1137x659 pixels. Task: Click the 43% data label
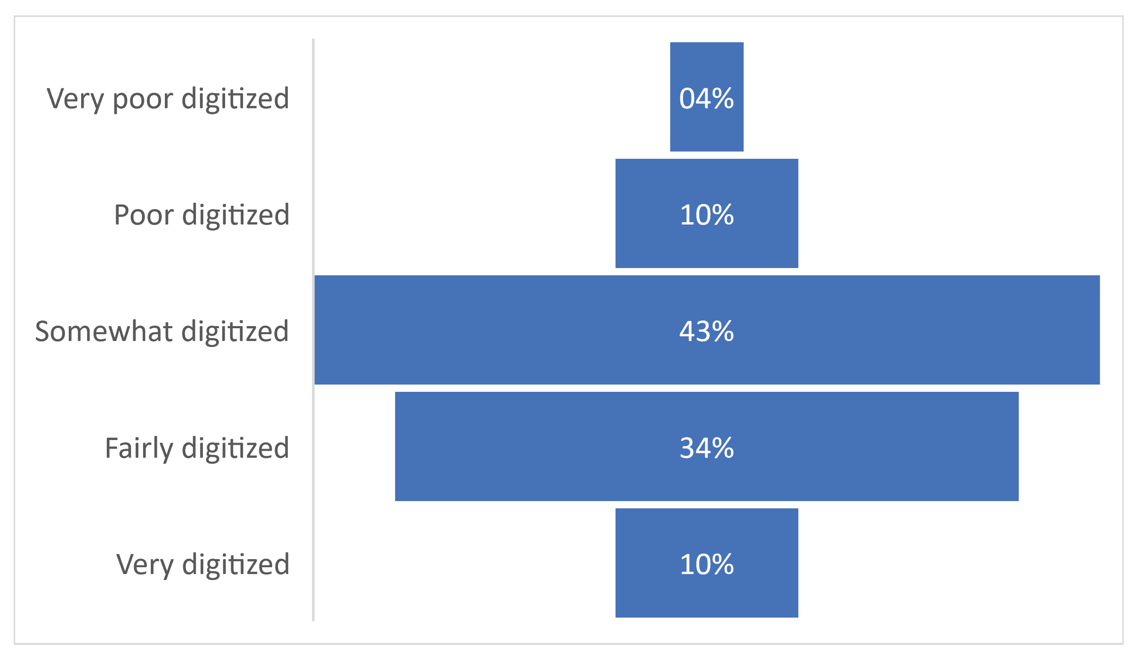pos(706,331)
